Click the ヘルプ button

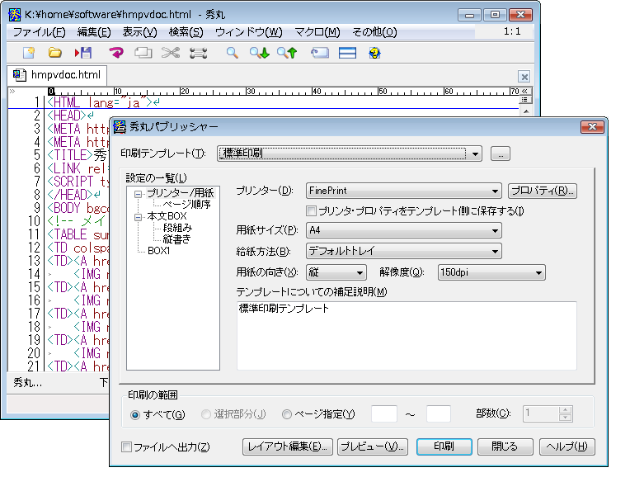pos(567,446)
